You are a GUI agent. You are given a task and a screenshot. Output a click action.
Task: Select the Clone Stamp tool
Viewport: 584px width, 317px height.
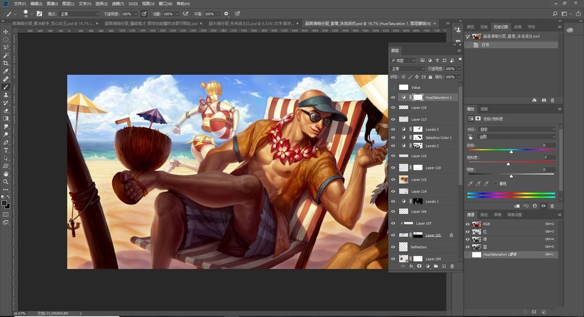click(6, 95)
